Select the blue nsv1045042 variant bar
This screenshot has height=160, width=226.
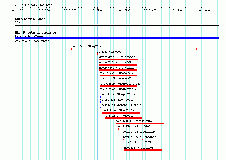(x=117, y=38)
